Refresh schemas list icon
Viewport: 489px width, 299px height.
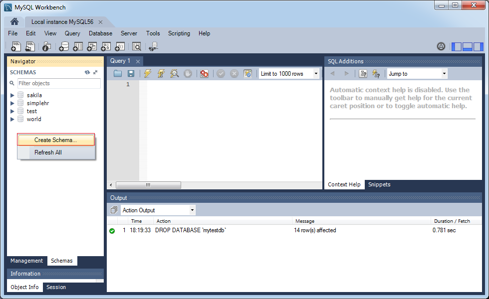click(87, 72)
